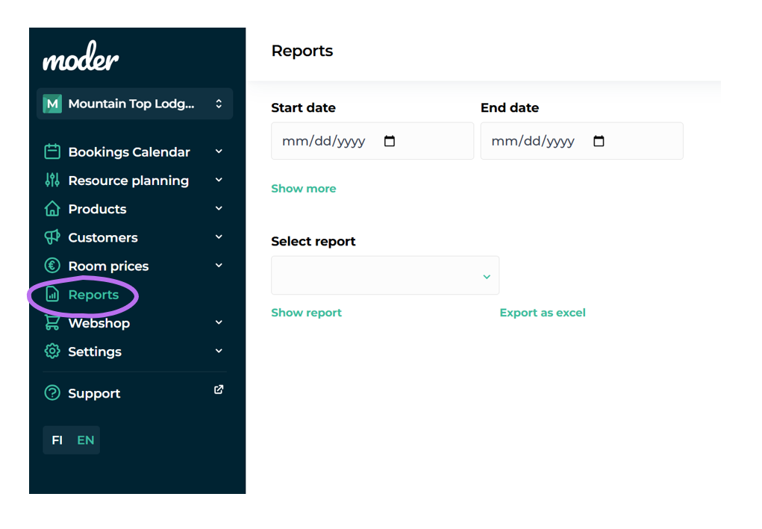Click the Resource planning sliders icon
762x529 pixels.
tap(52, 181)
